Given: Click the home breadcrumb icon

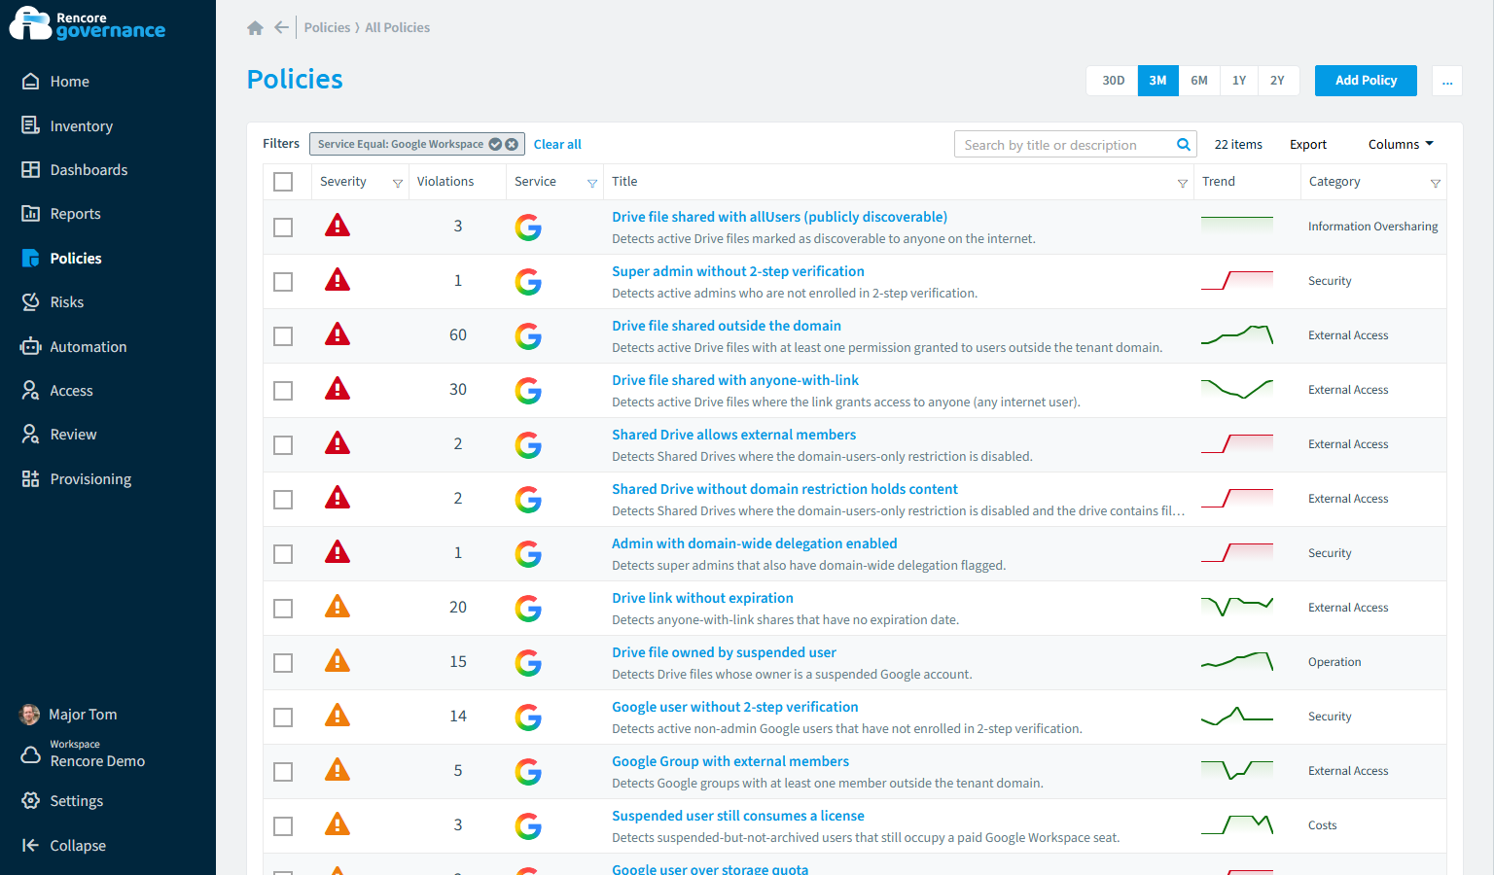Looking at the screenshot, I should (255, 27).
